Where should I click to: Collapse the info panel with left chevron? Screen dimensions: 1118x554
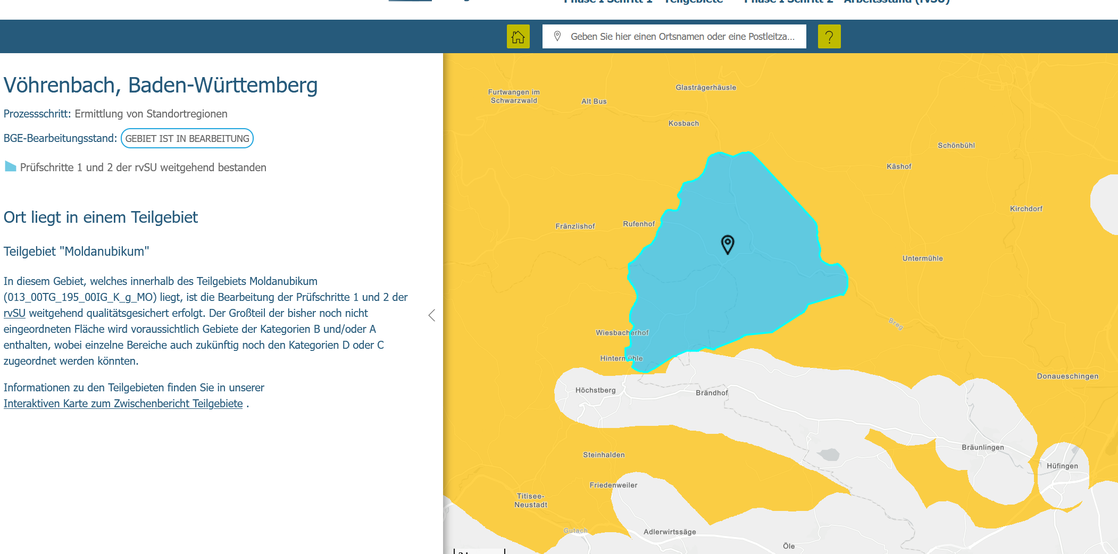click(x=432, y=315)
